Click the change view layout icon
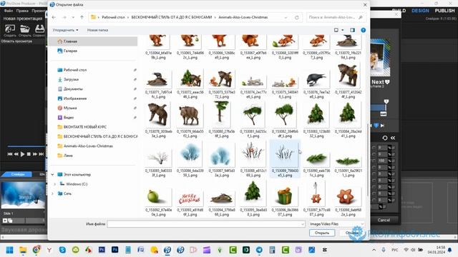This screenshot has width=458, height=257. tap(336, 30)
